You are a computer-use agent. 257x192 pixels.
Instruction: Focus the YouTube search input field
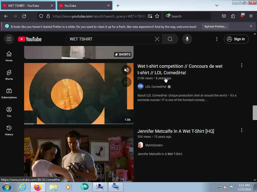pos(111,39)
